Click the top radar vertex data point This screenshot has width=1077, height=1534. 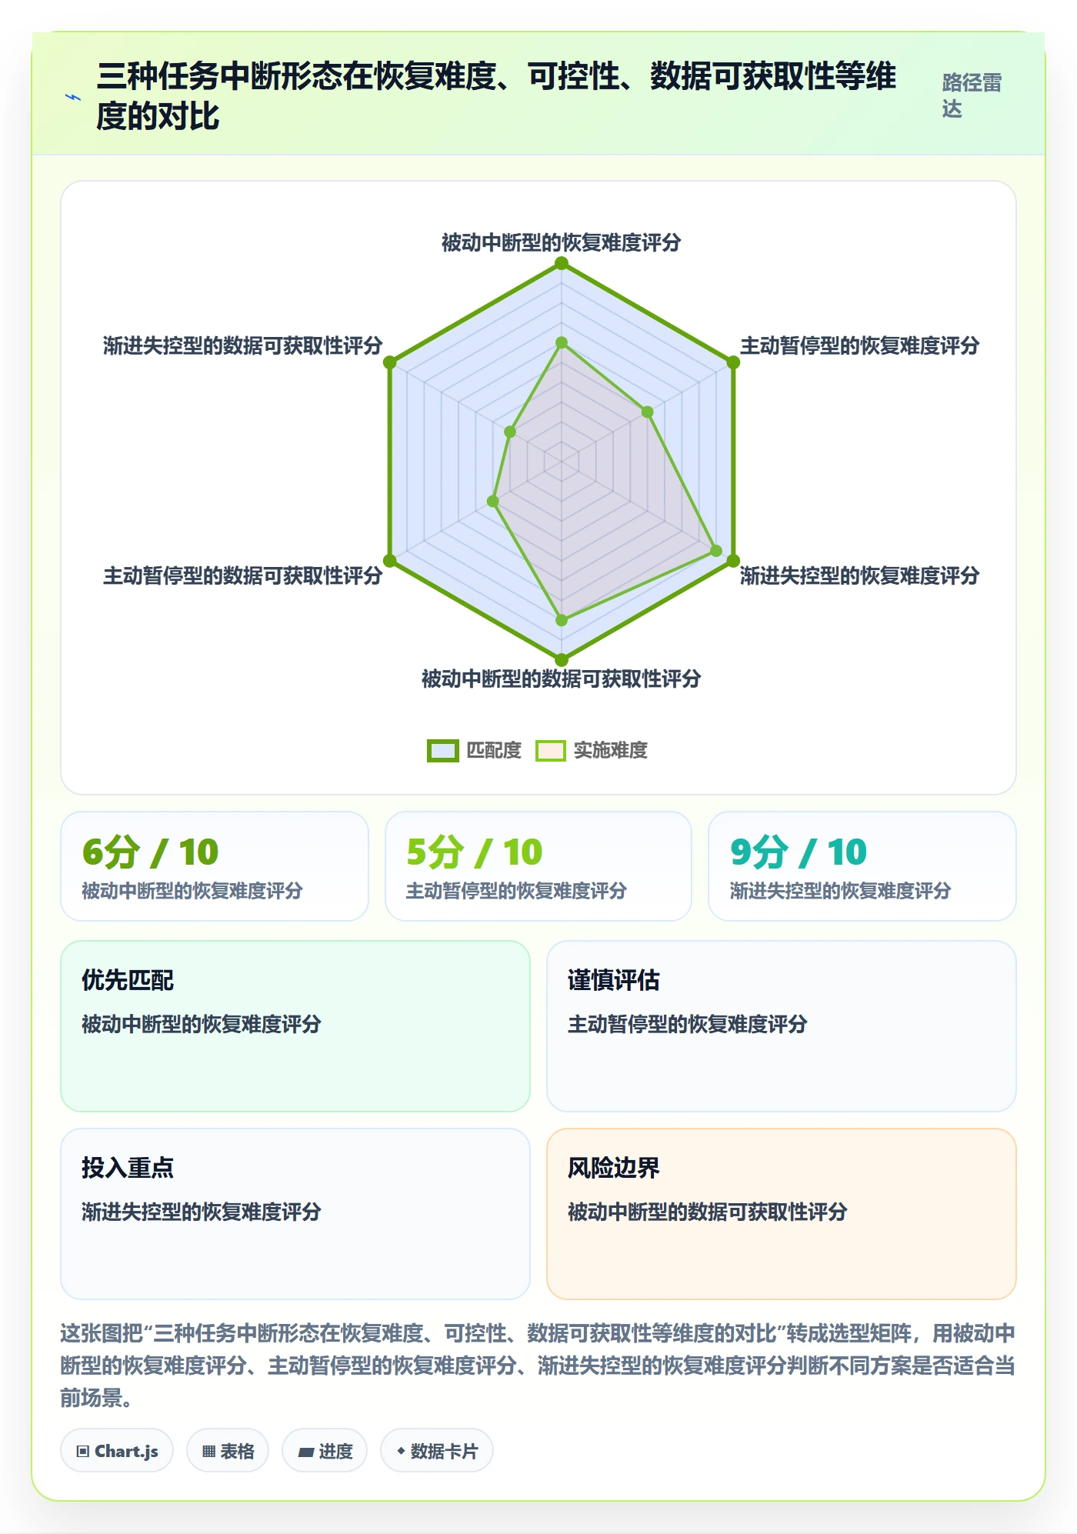562,263
